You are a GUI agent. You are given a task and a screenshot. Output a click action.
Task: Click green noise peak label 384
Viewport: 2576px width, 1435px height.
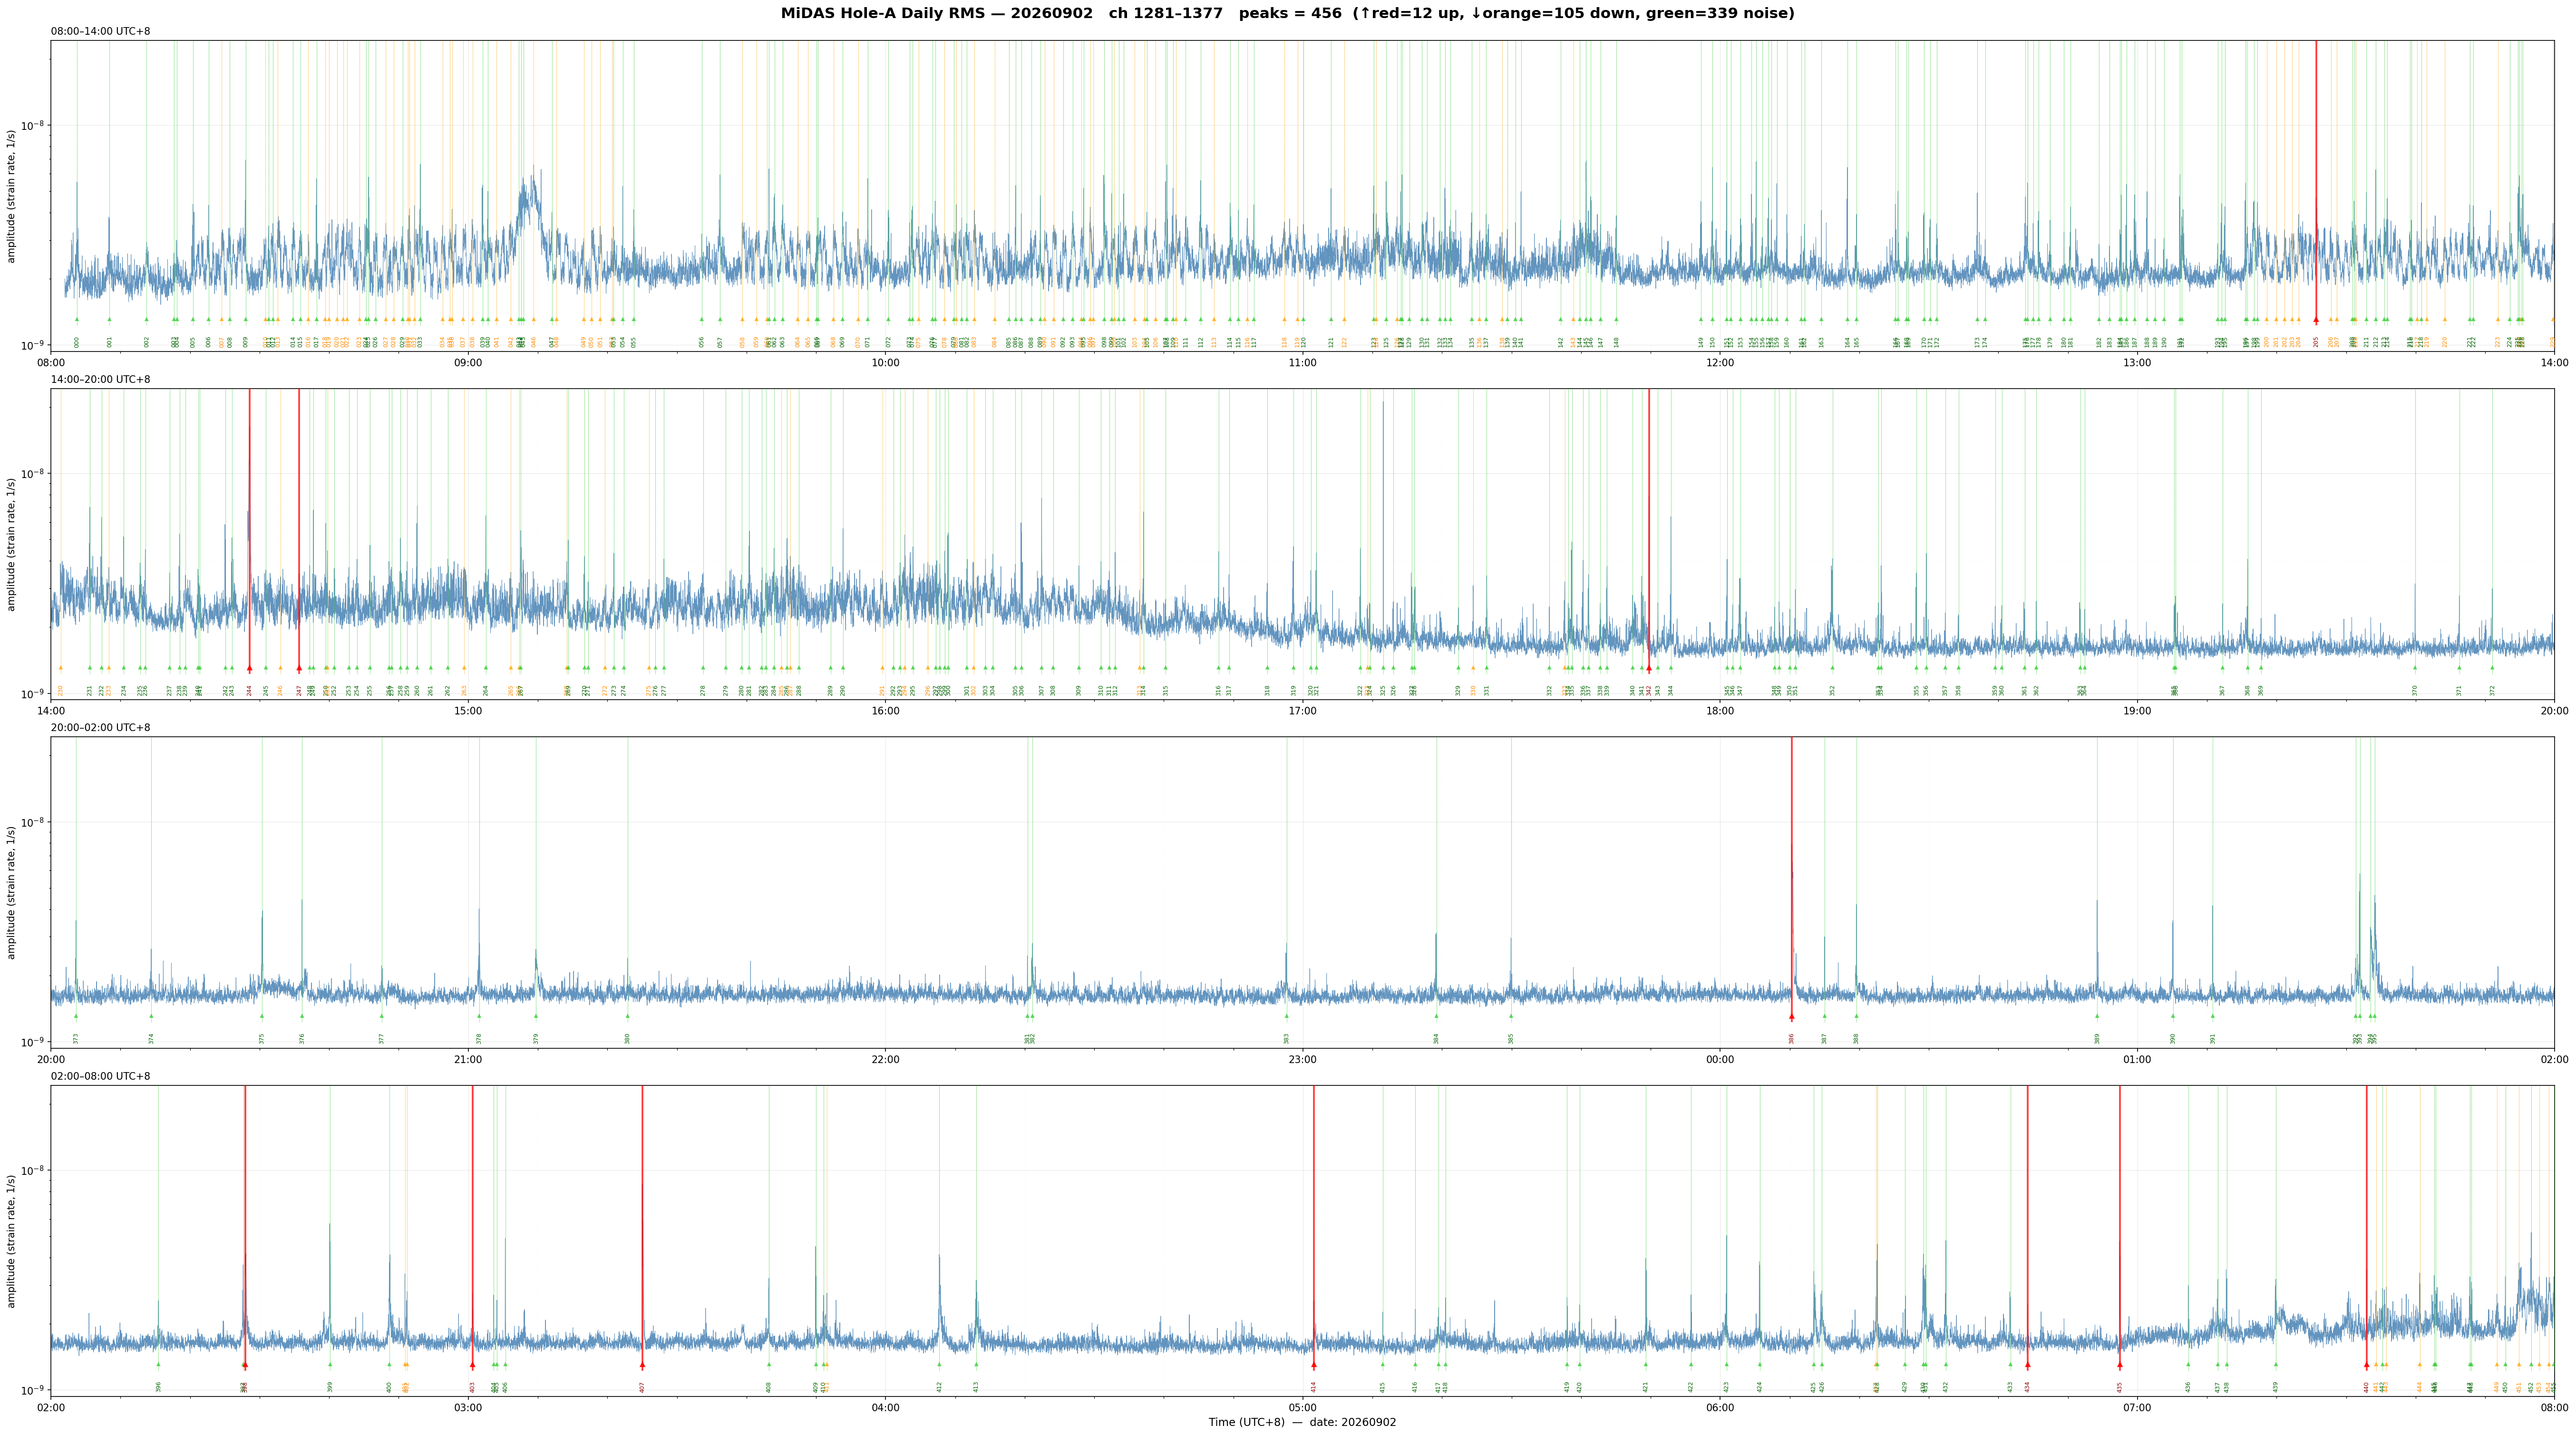pos(1436,1038)
